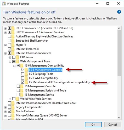Enable IIS 6 Scripting Tools checkbox
This screenshot has width=124, height=130.
[23, 74]
